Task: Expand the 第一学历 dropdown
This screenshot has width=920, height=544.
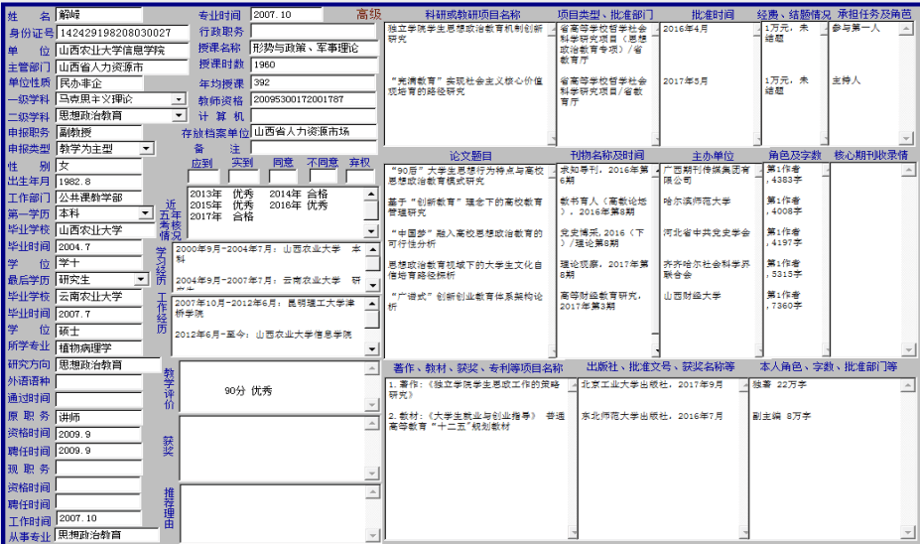Action: point(146,213)
